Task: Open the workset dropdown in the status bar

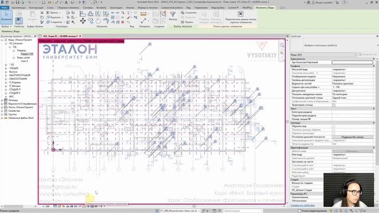Action: (180, 211)
